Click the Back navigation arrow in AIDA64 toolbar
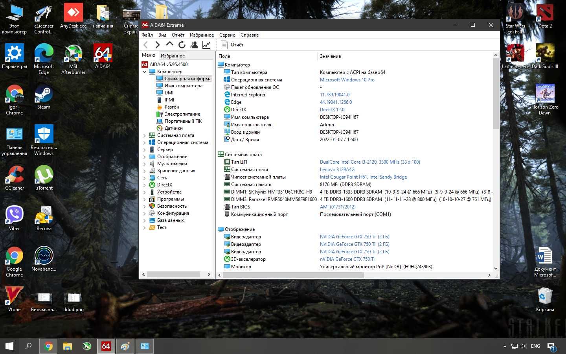Viewport: 566px width, 354px height. [146, 45]
